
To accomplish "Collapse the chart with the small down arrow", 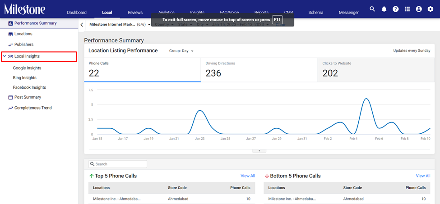I will (x=259, y=150).
